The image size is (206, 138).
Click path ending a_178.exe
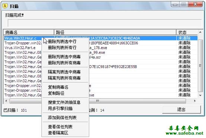point(98,48)
